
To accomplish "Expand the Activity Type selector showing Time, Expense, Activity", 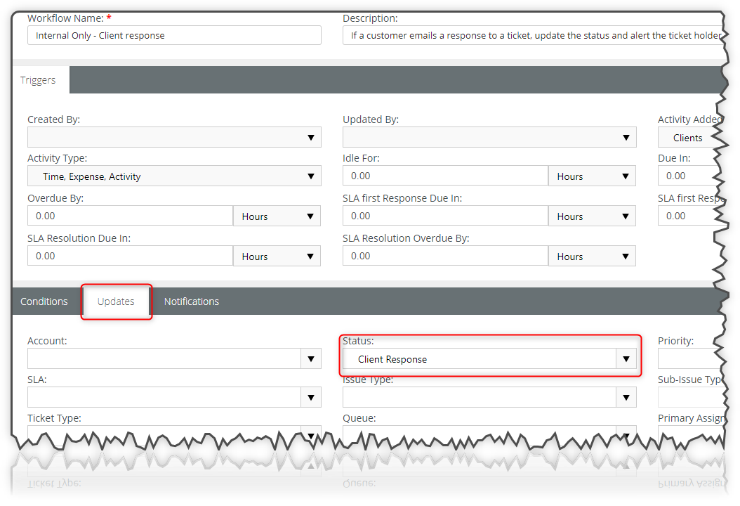I will [x=311, y=176].
